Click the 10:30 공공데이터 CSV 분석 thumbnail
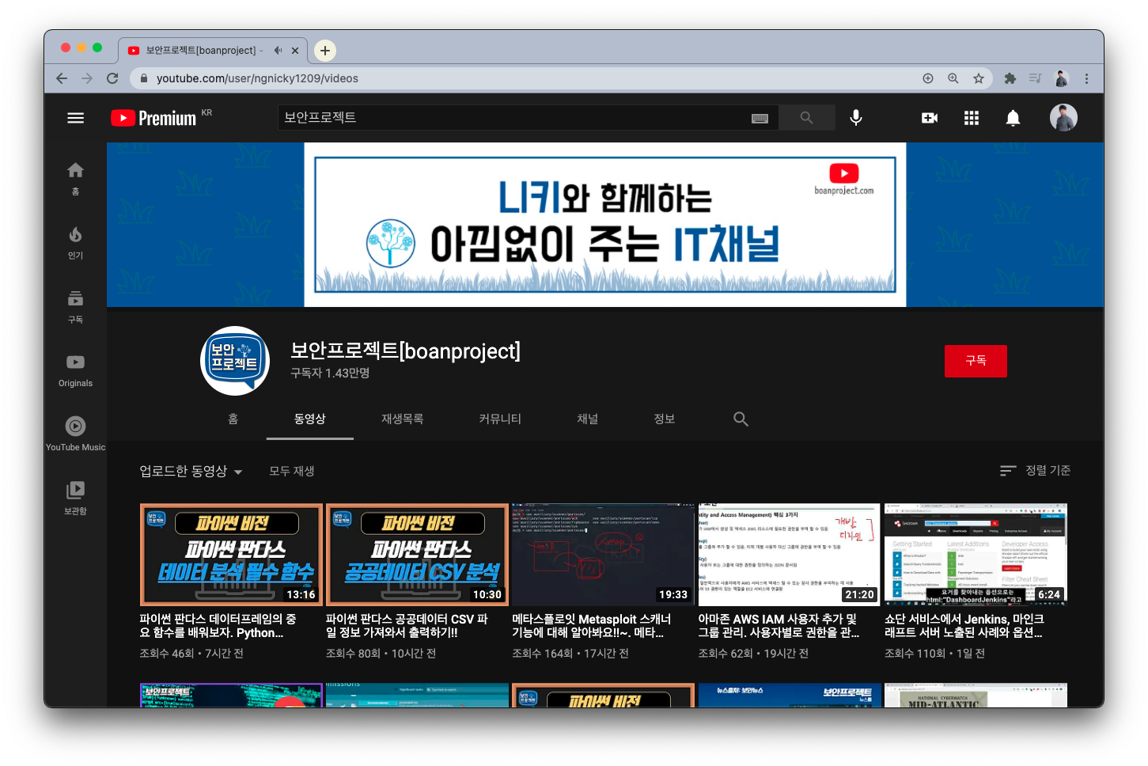Screen dimensions: 1148x766 [x=417, y=555]
